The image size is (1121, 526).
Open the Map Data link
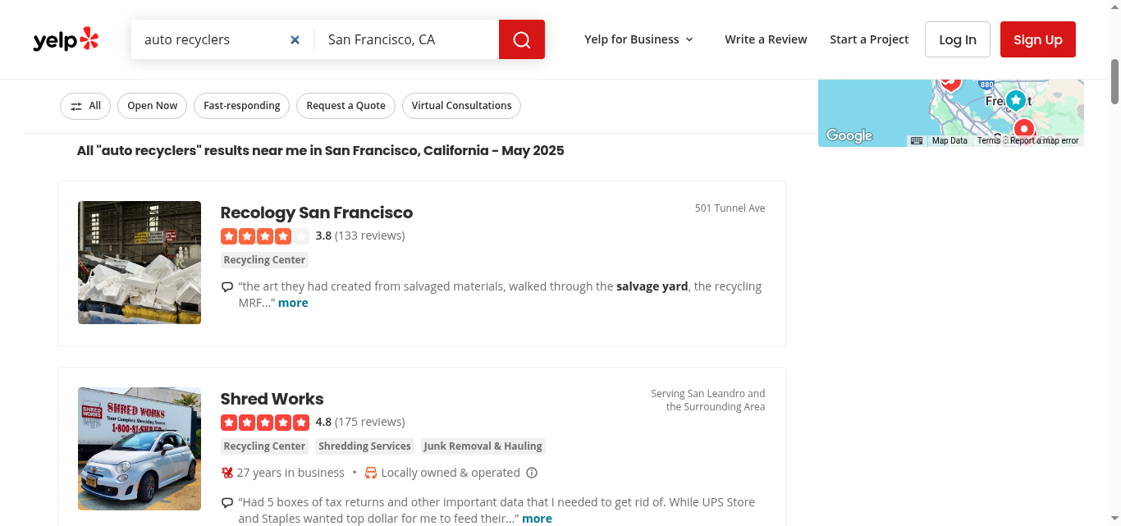click(x=949, y=141)
